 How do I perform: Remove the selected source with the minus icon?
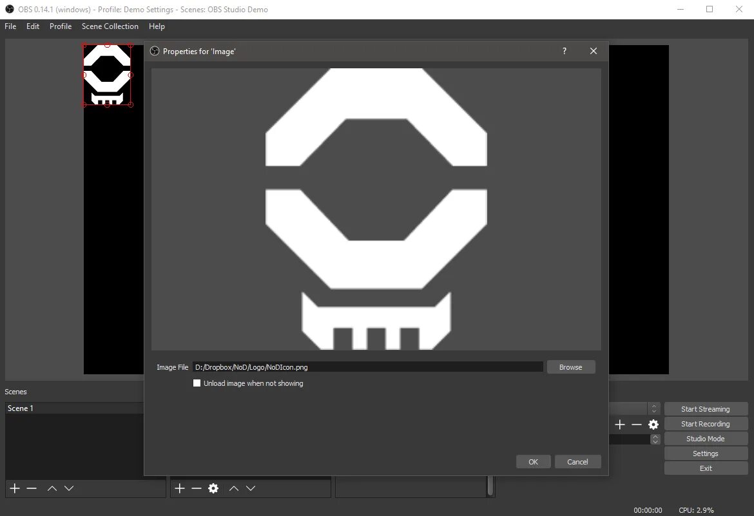(x=196, y=488)
